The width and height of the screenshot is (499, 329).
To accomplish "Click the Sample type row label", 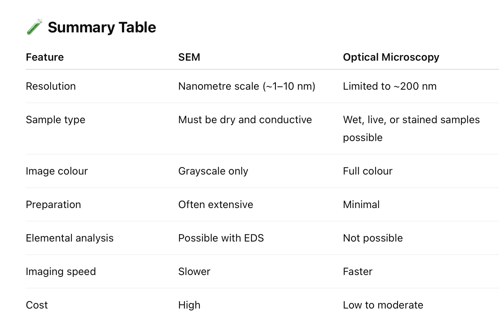I will click(x=56, y=120).
